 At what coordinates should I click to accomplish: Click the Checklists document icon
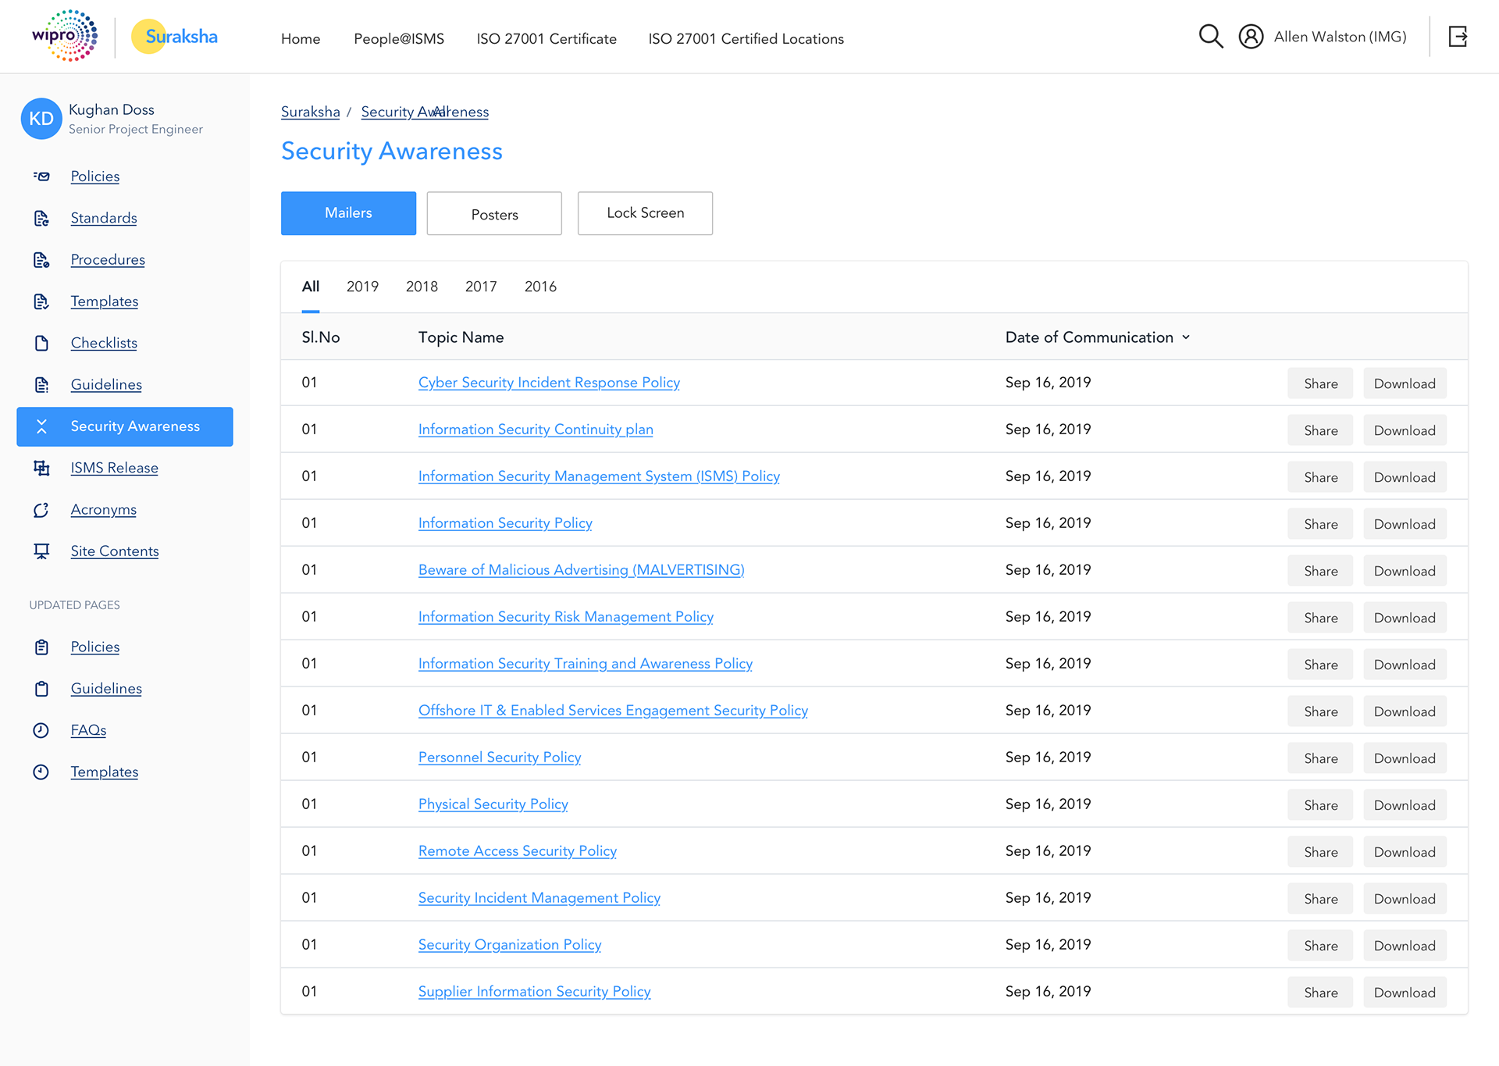point(41,343)
